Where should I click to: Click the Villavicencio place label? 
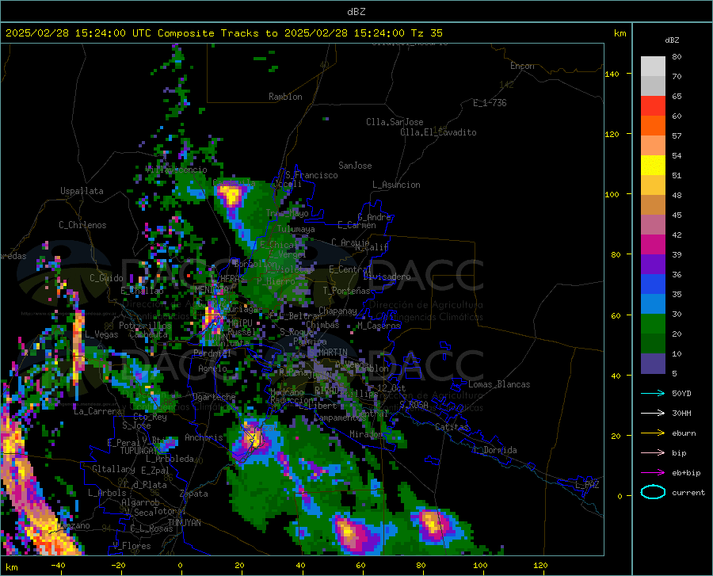coord(176,170)
